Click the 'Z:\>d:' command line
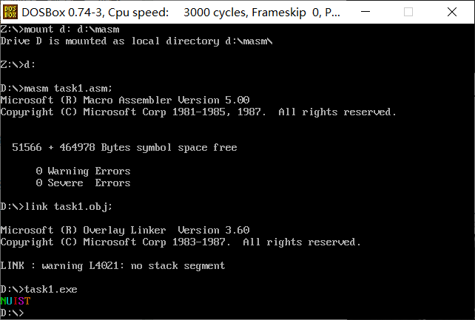Screen dimensions: 475x320 click(18, 65)
